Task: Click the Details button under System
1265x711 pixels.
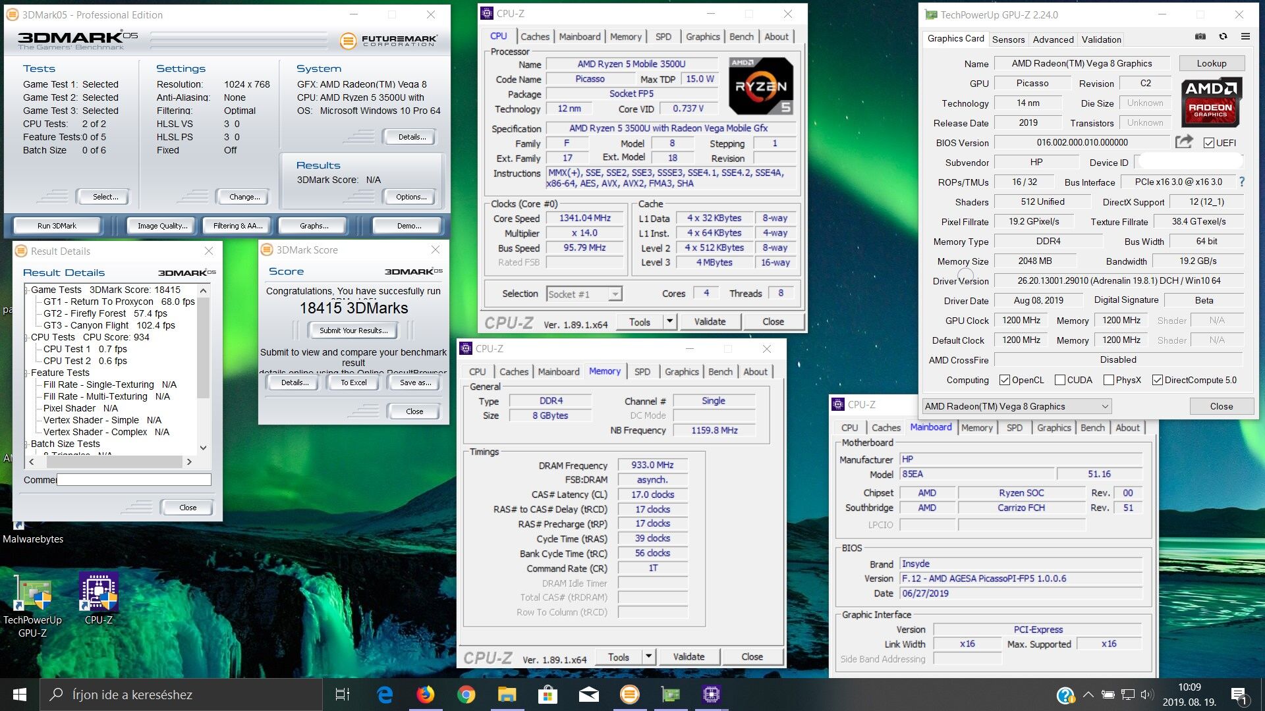Action: tap(411, 137)
